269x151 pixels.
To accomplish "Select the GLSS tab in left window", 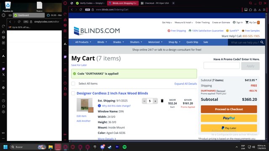I will tap(54, 15).
